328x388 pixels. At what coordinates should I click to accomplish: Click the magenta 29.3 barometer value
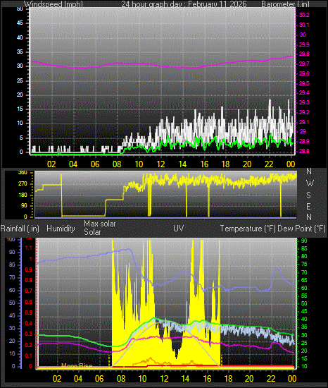pos(304,102)
